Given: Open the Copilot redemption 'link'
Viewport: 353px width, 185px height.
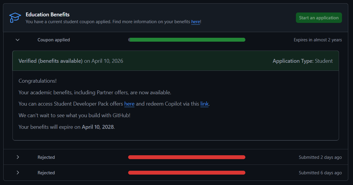Looking at the screenshot, I should click(x=205, y=104).
